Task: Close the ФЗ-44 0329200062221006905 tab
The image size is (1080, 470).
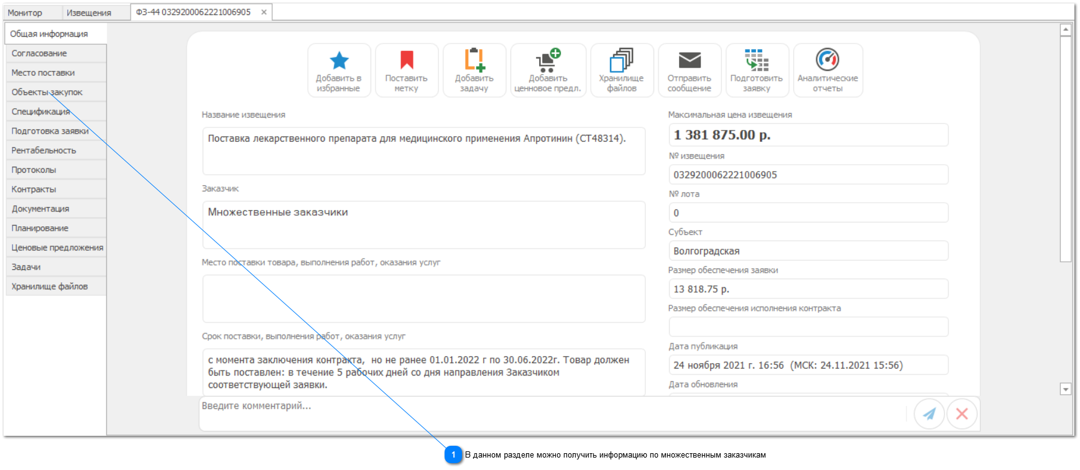Action: pos(264,12)
